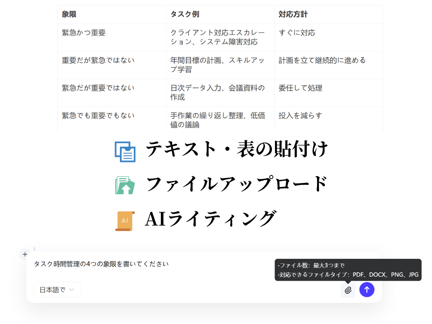Select the すぐに対応 cell text
Screen dimensions: 432x324
click(x=297, y=33)
